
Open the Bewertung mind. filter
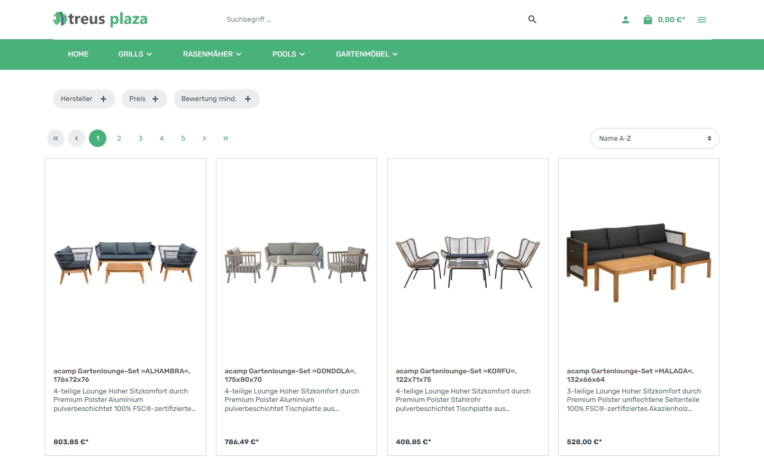point(216,99)
